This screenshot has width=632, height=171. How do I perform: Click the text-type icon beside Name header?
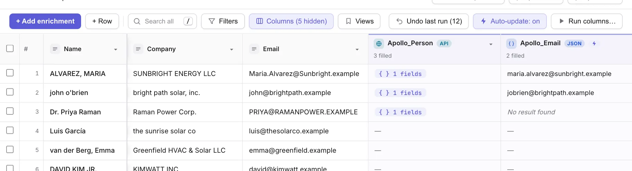point(55,49)
